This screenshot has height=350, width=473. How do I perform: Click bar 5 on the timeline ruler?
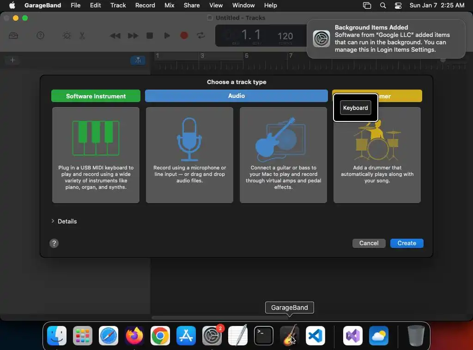coord(247,56)
